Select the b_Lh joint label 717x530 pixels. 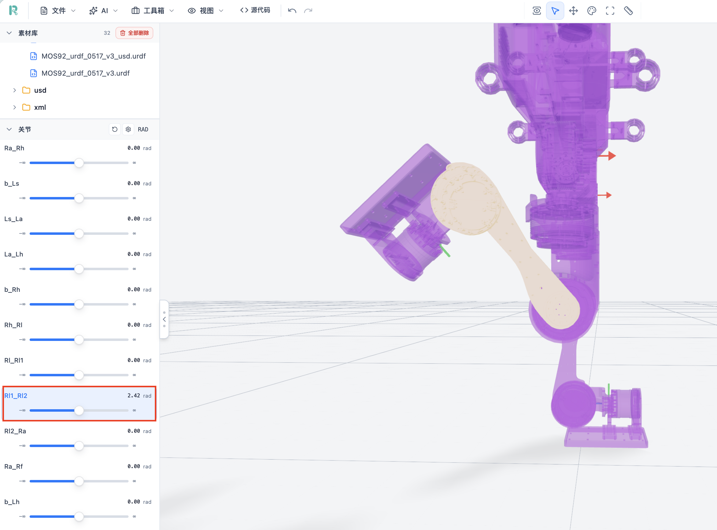pyautogui.click(x=12, y=502)
